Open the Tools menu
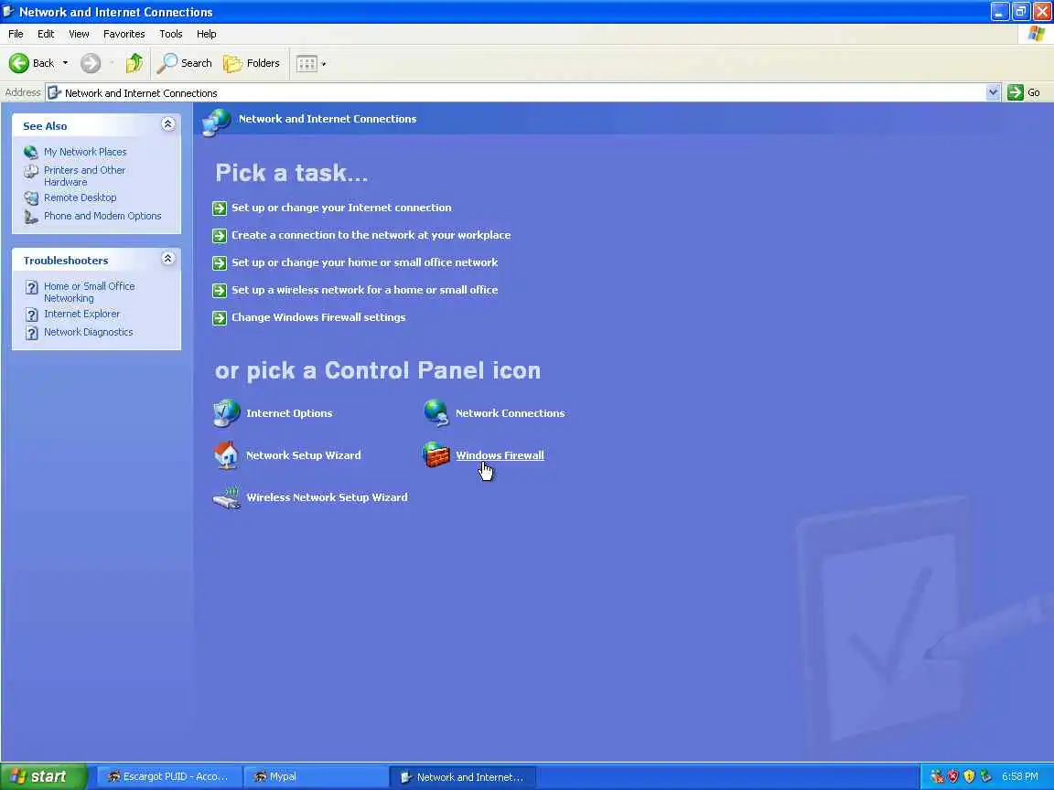Viewport: 1054px width, 790px height. (x=171, y=34)
